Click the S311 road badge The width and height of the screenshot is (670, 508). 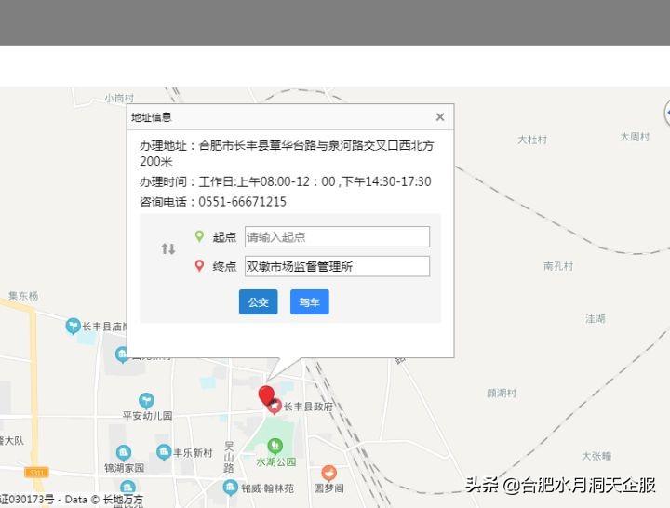point(36,473)
